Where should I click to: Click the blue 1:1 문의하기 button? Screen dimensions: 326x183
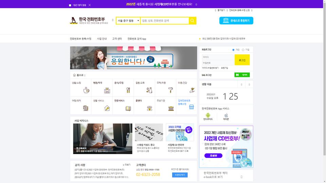(x=180, y=175)
